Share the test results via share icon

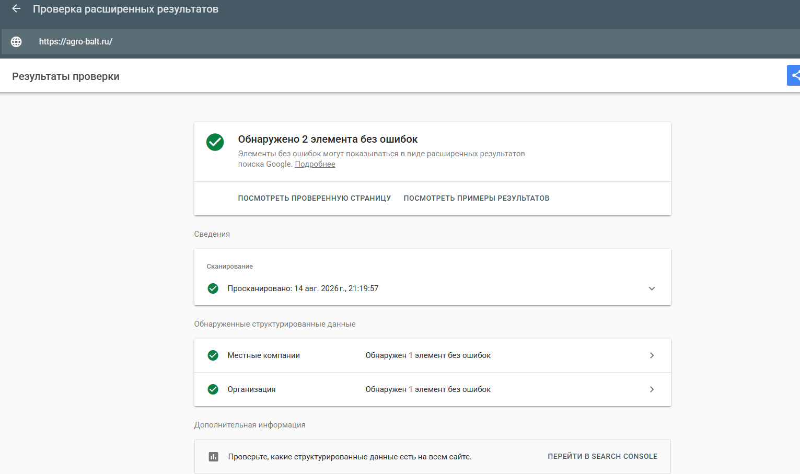[794, 75]
